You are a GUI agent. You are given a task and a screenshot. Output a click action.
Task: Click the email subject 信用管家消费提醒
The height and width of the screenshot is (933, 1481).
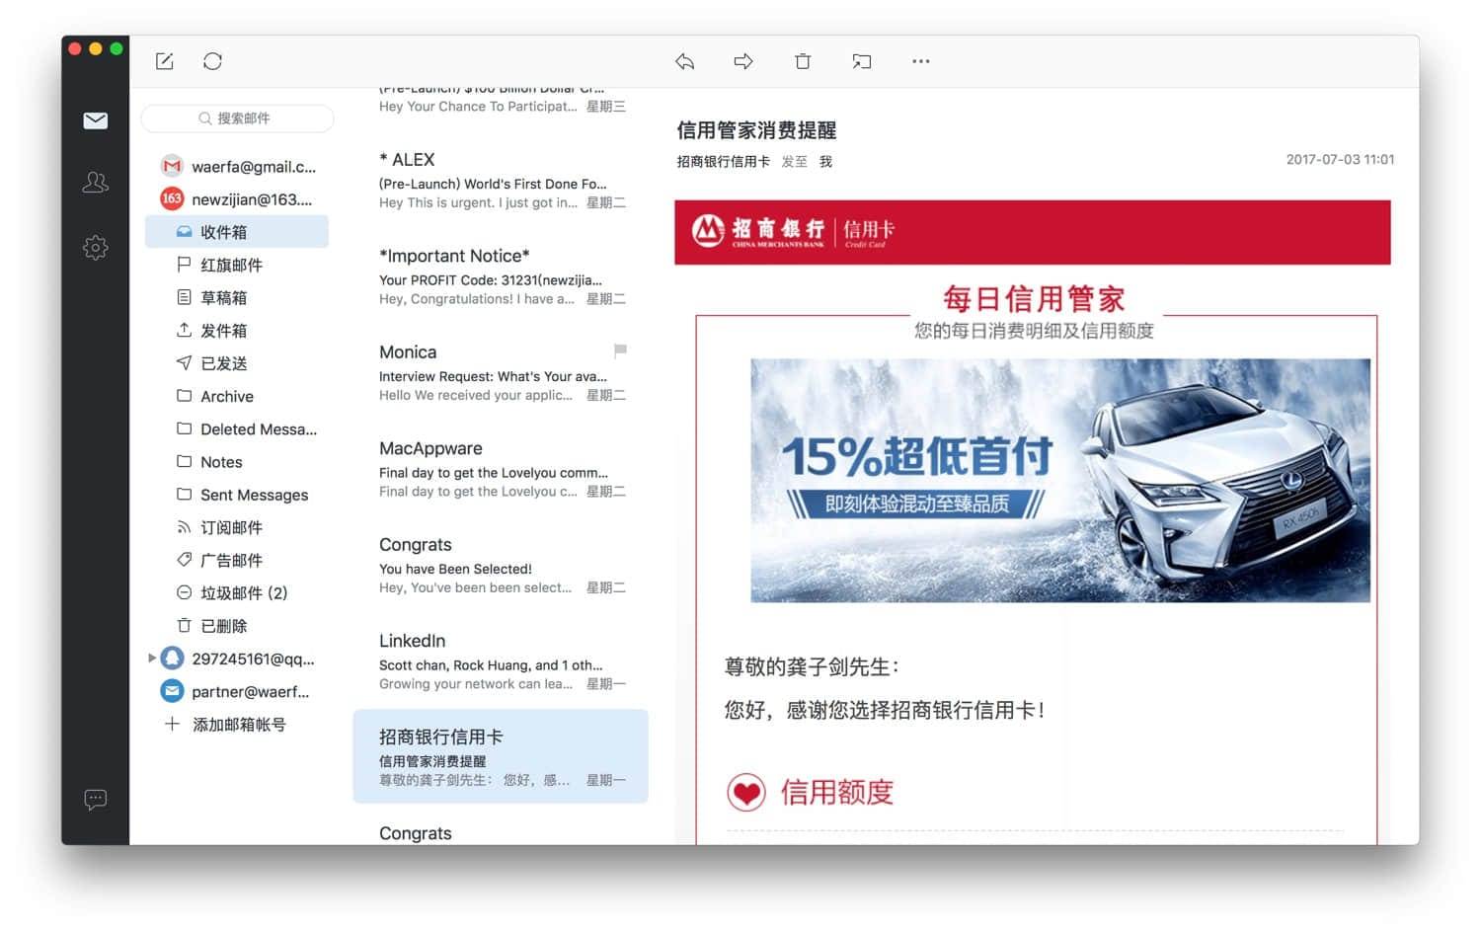click(x=756, y=130)
